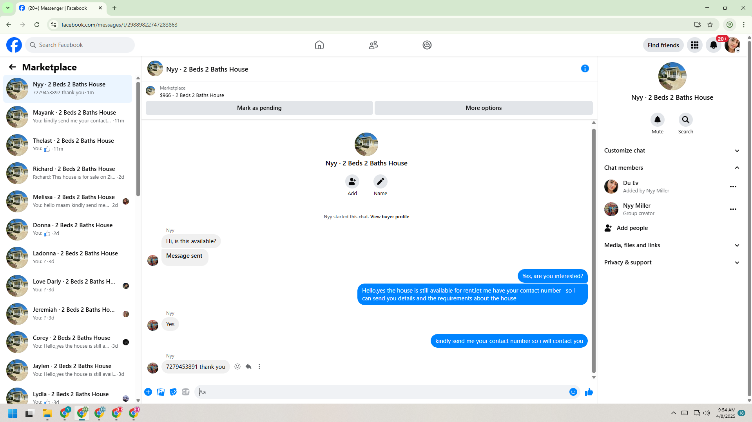Screen dimensions: 752x422
Task: Open Love Darly conversation
Action: point(68,286)
